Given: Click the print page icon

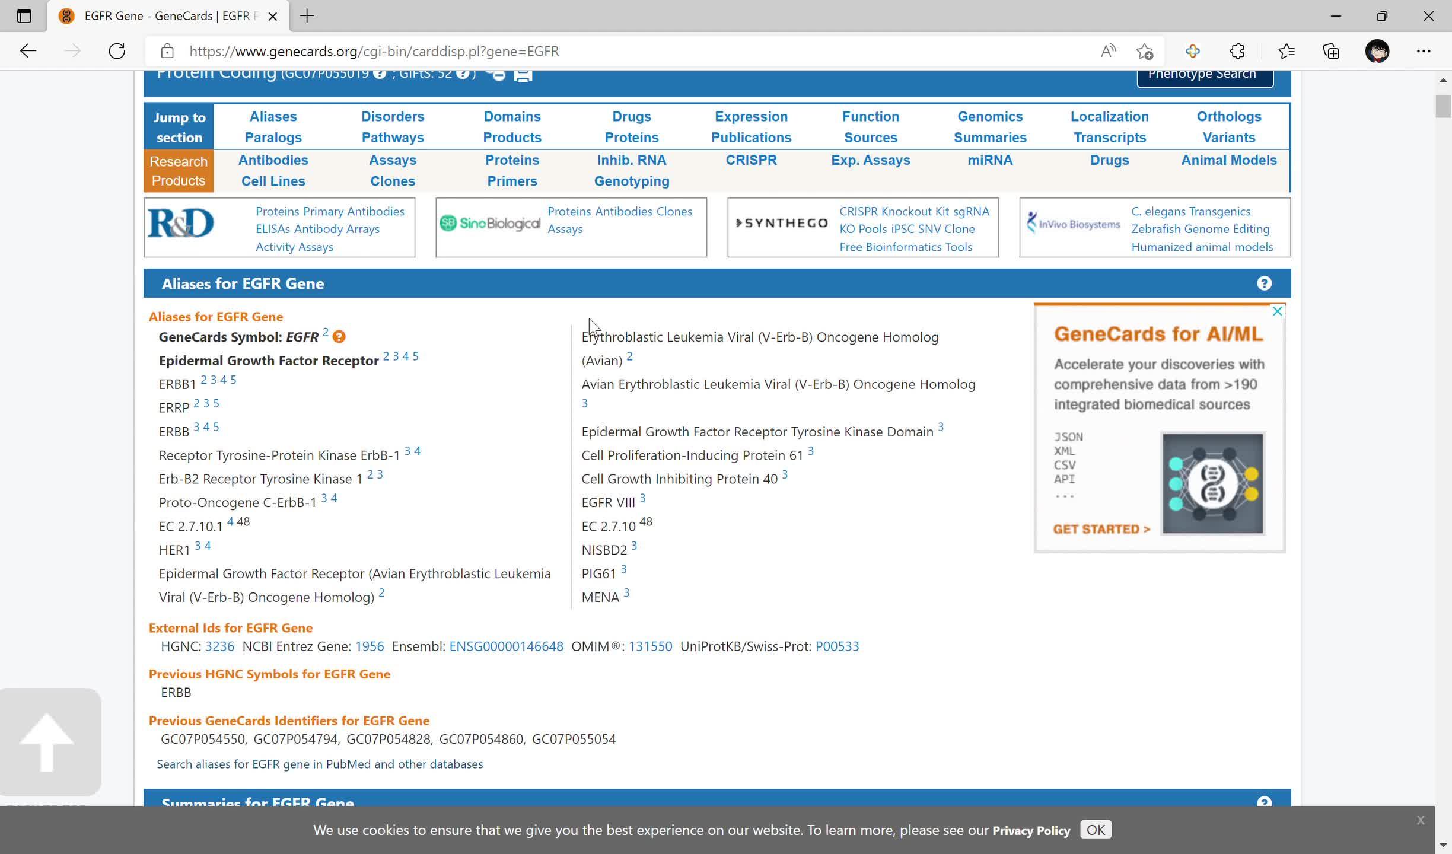Looking at the screenshot, I should coord(523,76).
